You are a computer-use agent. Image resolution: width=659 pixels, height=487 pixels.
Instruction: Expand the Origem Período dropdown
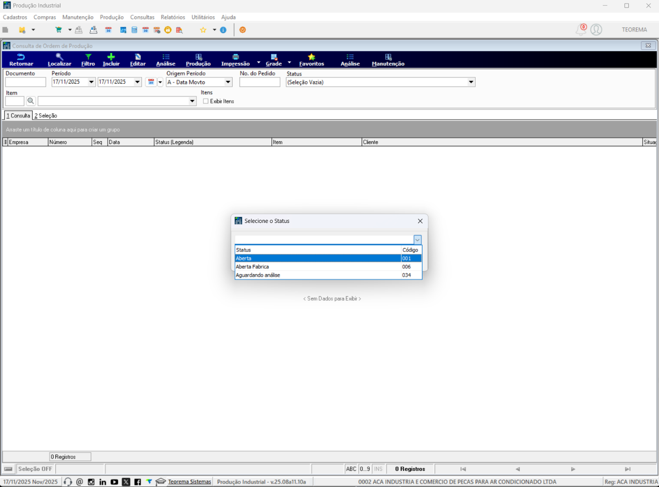228,82
